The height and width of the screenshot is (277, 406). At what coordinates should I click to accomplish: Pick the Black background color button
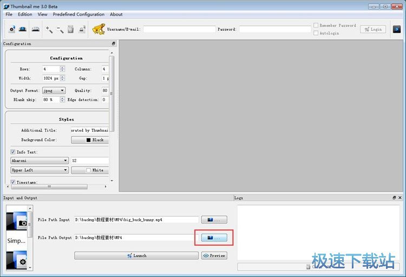point(90,140)
